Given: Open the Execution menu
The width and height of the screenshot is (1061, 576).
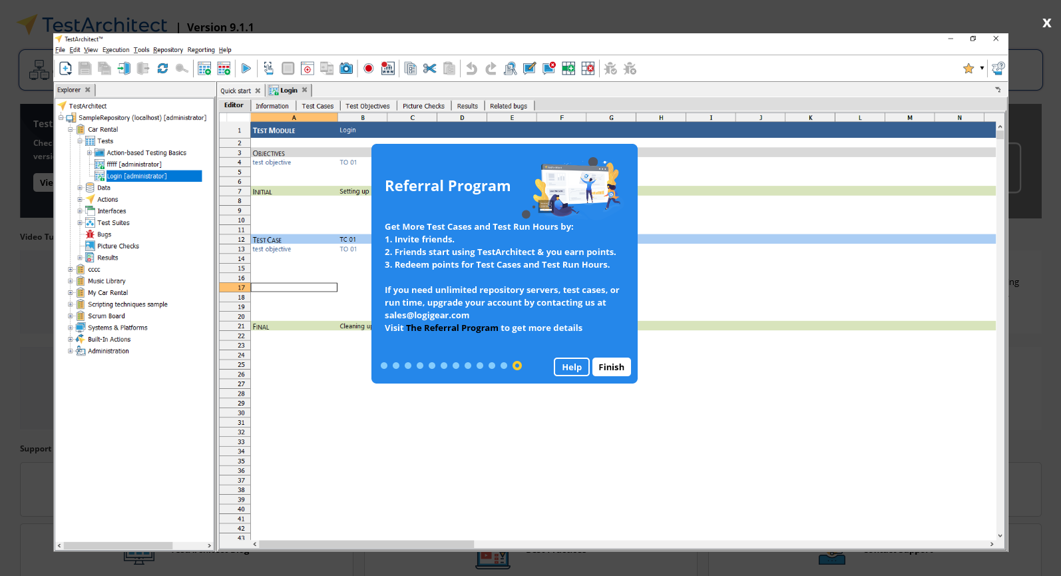Looking at the screenshot, I should [116, 50].
